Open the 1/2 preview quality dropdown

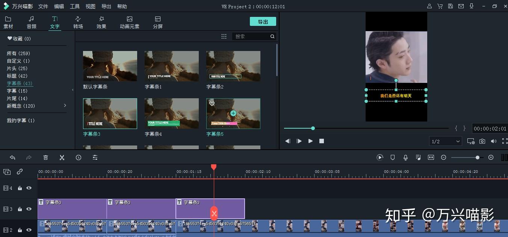tap(446, 141)
